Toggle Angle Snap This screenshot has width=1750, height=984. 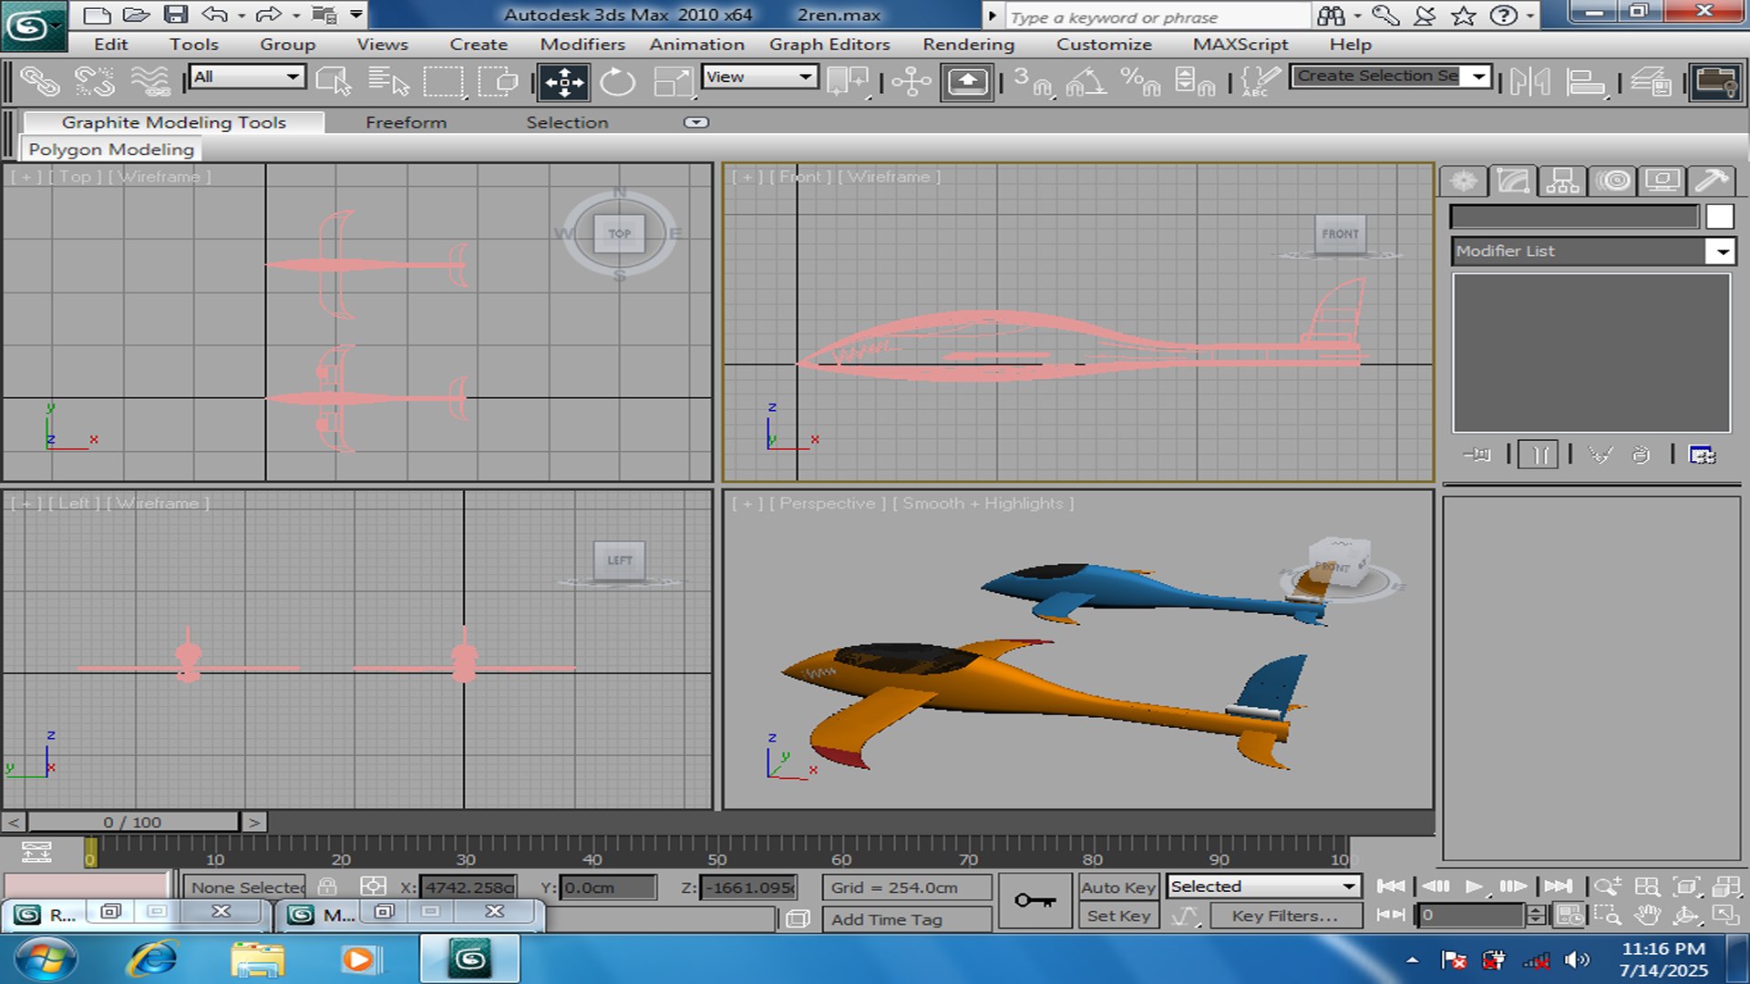(1086, 82)
